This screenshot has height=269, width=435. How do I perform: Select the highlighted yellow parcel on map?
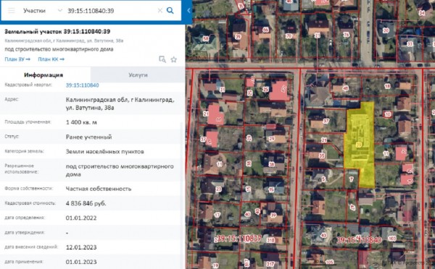coord(360,144)
